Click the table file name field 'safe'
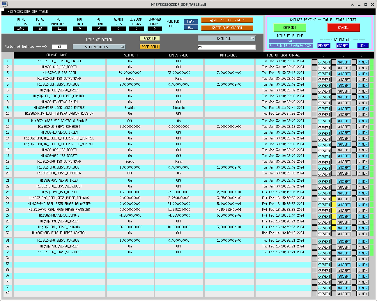 click(x=291, y=41)
